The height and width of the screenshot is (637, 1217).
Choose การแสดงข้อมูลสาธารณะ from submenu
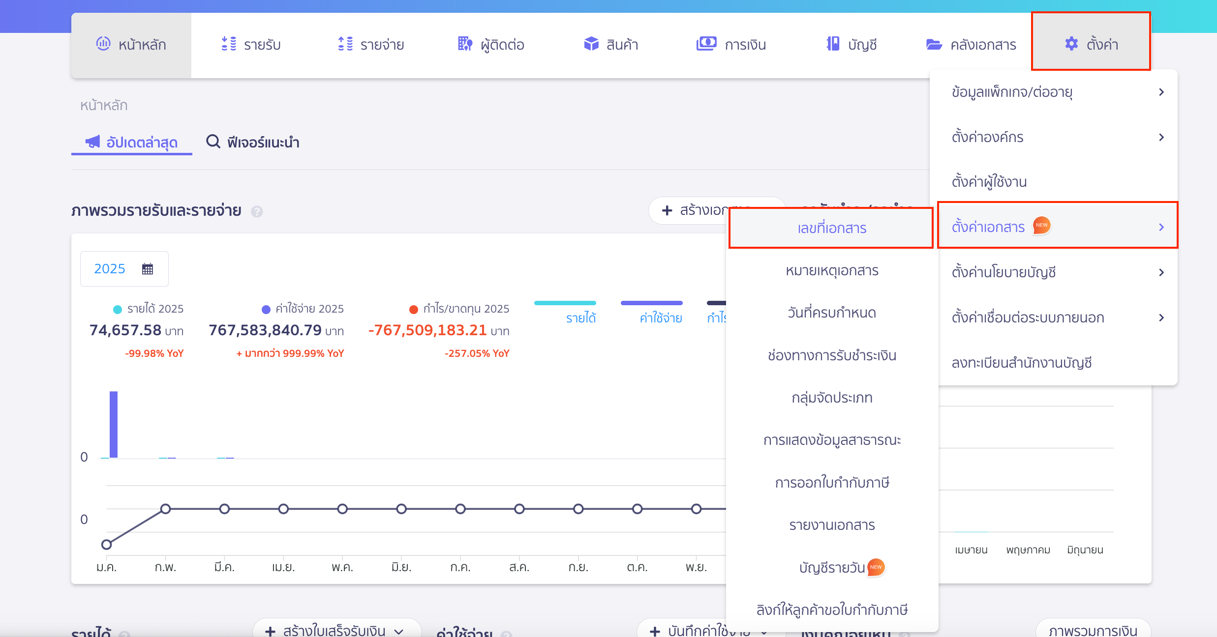[832, 440]
